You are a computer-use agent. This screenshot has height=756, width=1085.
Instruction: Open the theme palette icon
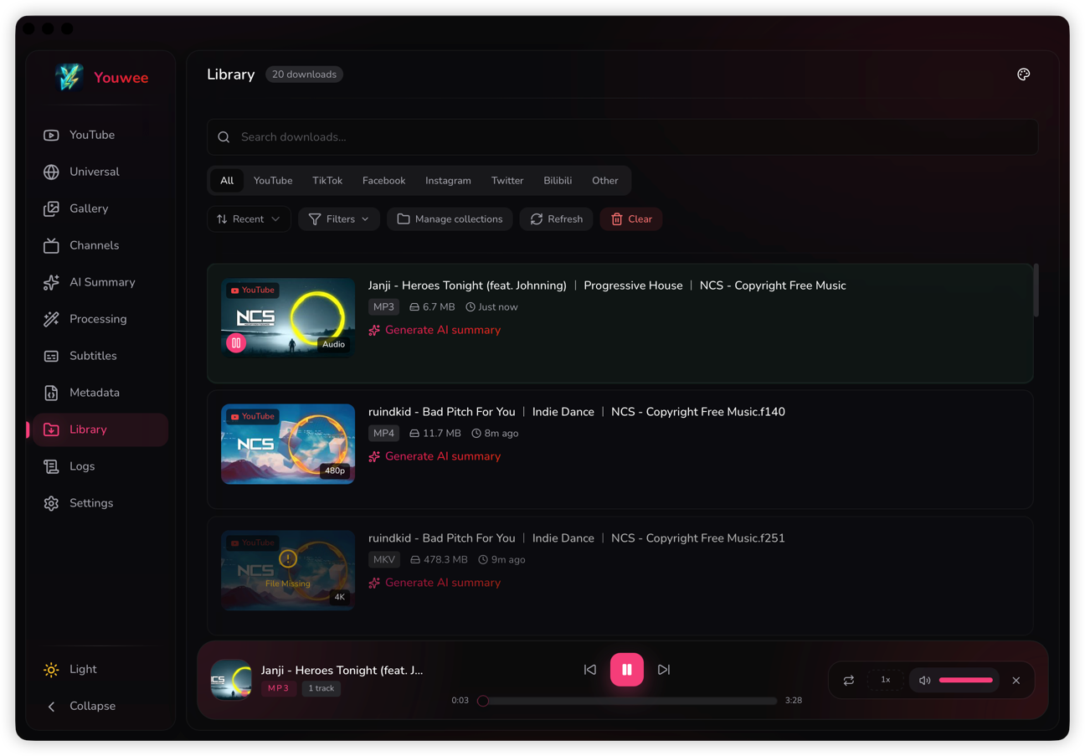1023,75
